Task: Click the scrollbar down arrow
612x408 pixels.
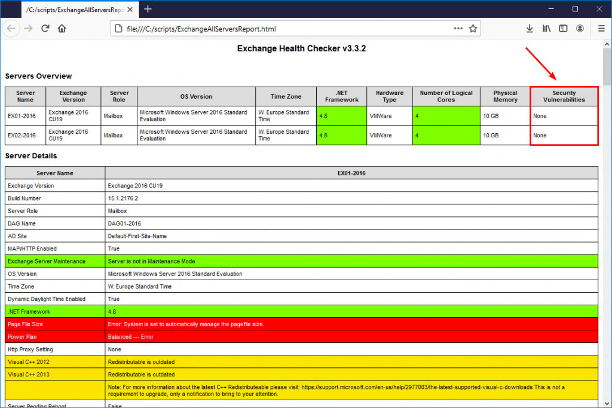Action: [x=607, y=403]
